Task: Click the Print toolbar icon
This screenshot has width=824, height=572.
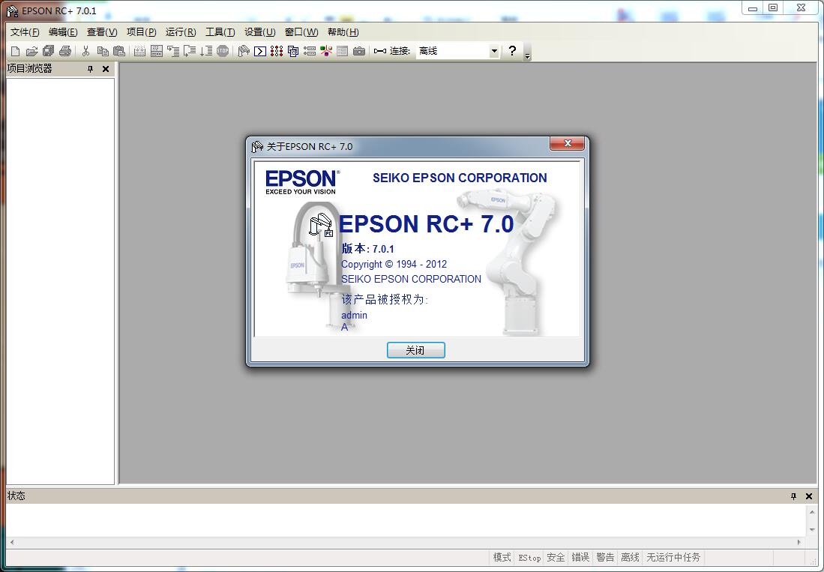Action: click(65, 51)
